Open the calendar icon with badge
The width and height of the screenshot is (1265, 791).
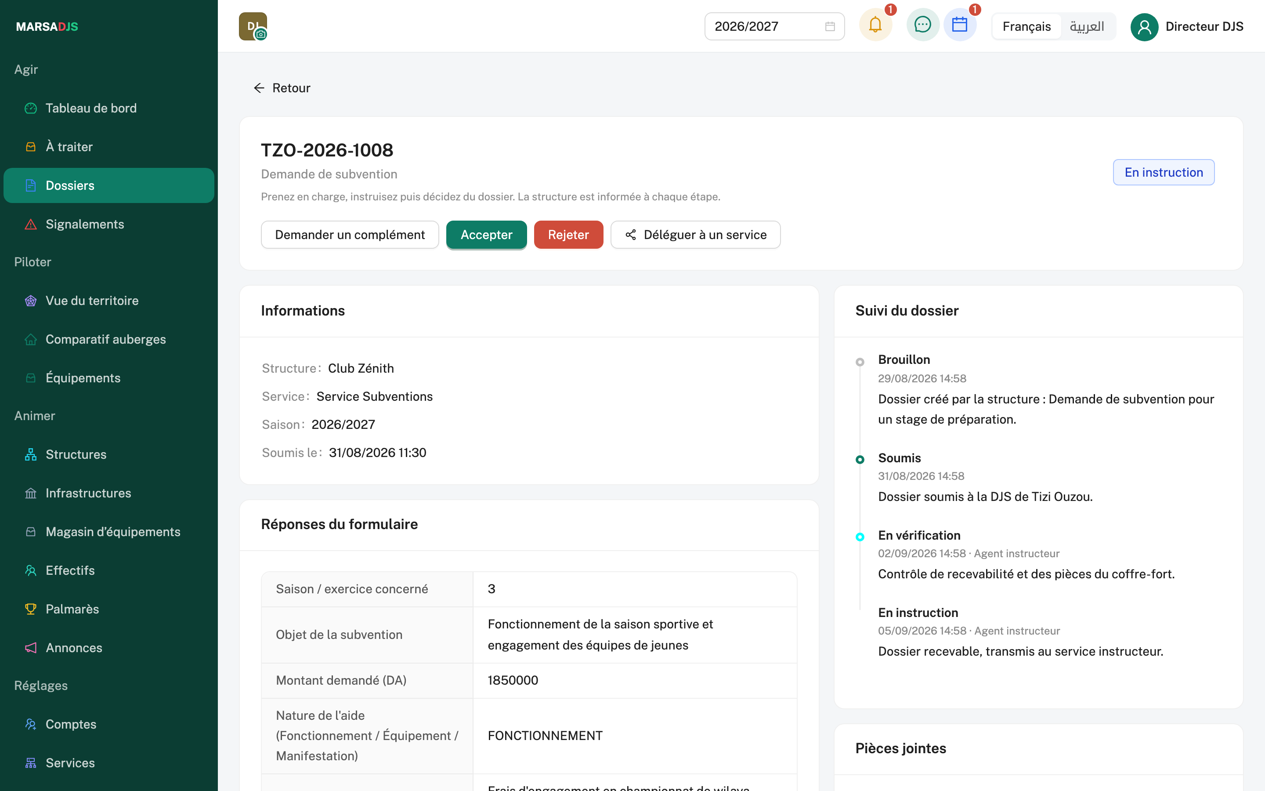[x=960, y=25]
